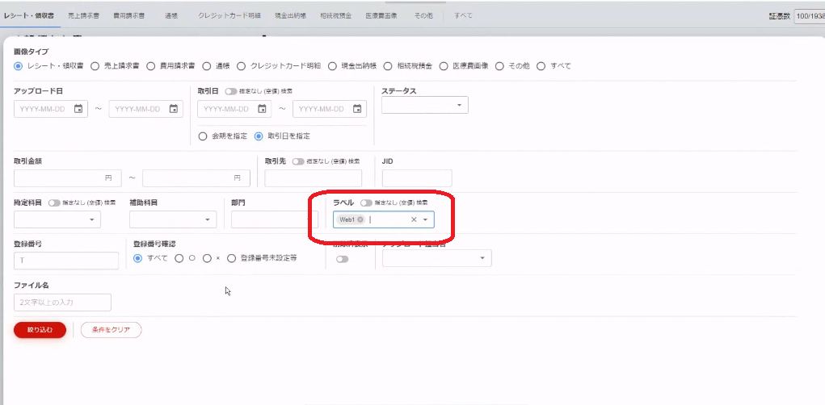Toggle the 取引日 blank-search switch
The width and height of the screenshot is (825, 405).
tap(231, 91)
